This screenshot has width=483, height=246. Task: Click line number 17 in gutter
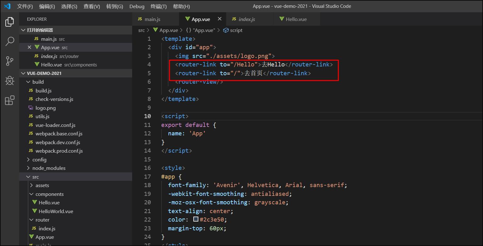coord(148,176)
